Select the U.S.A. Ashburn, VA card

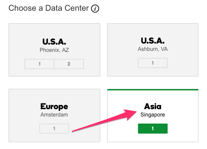153,50
